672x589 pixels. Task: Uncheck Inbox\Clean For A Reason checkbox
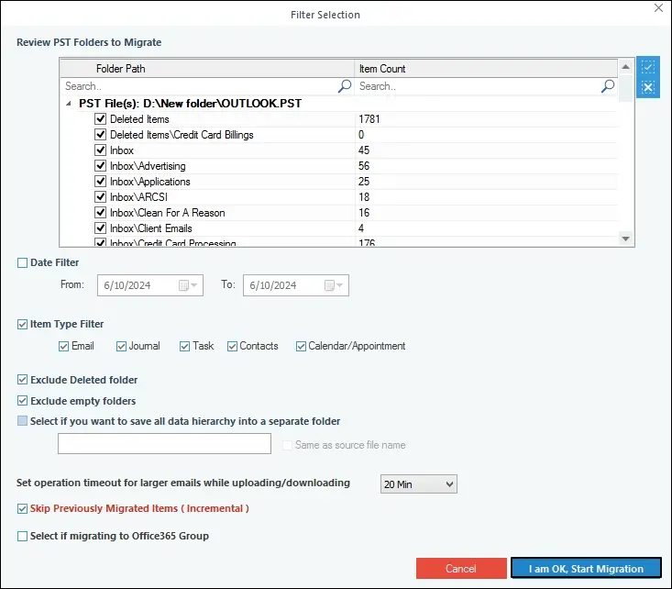[x=100, y=212]
